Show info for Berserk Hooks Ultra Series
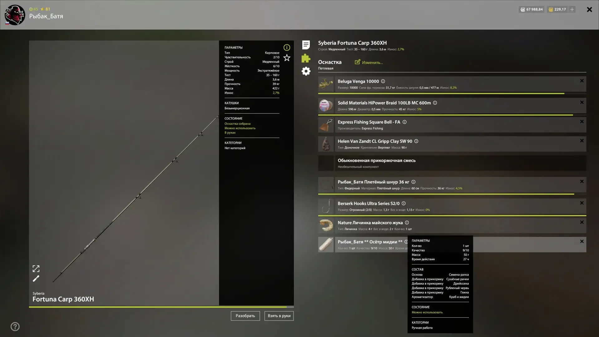Screen dimensions: 599x337 (x=403, y=203)
